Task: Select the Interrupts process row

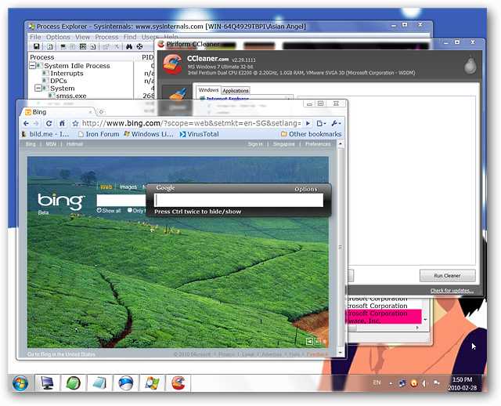Action: (x=67, y=73)
